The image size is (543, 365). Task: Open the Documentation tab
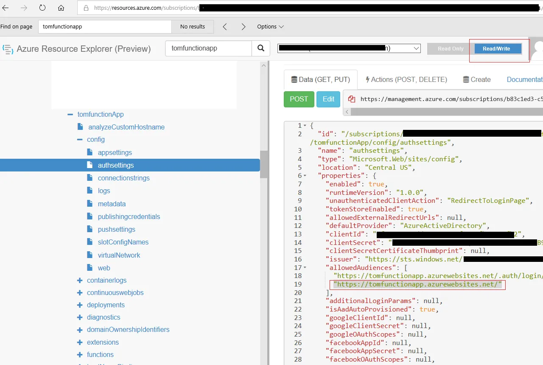pyautogui.click(x=524, y=80)
